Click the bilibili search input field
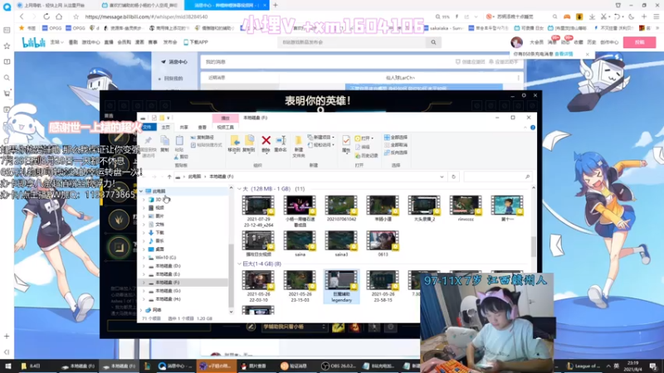This screenshot has width=664, height=373. coord(352,42)
